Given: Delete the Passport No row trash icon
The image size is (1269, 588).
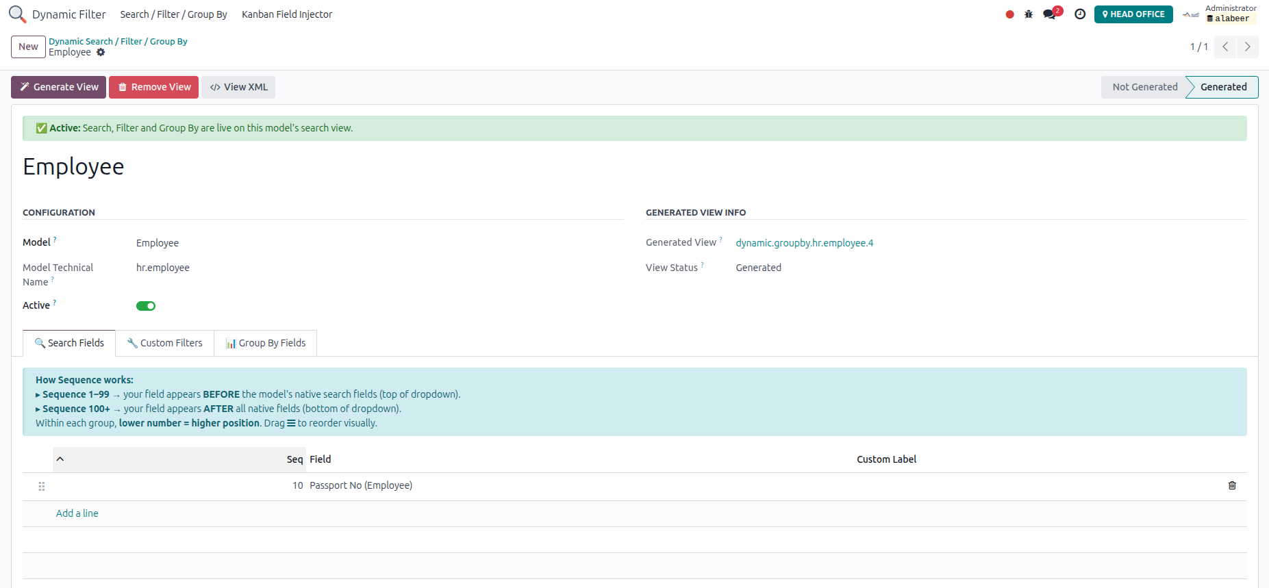Looking at the screenshot, I should 1232,485.
